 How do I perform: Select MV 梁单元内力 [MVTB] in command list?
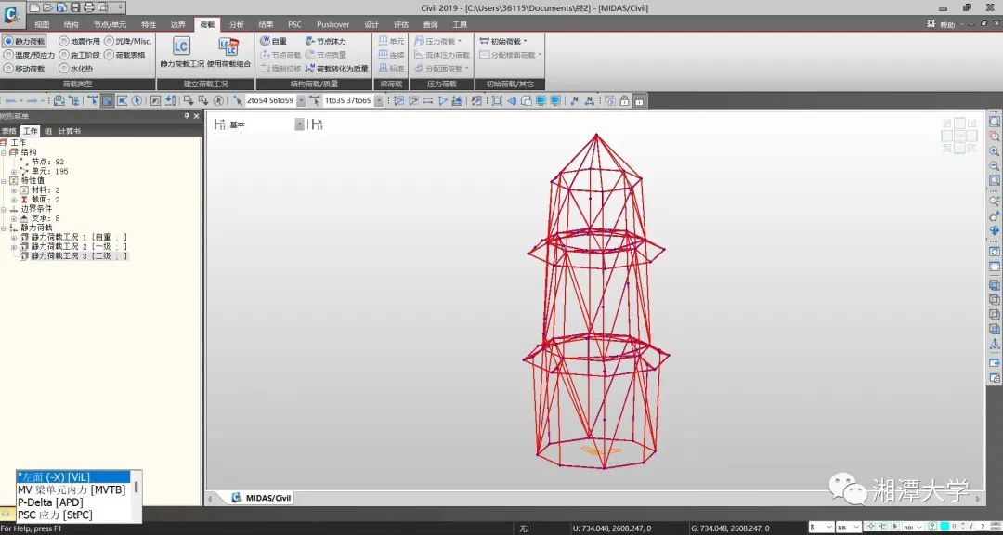(x=71, y=489)
